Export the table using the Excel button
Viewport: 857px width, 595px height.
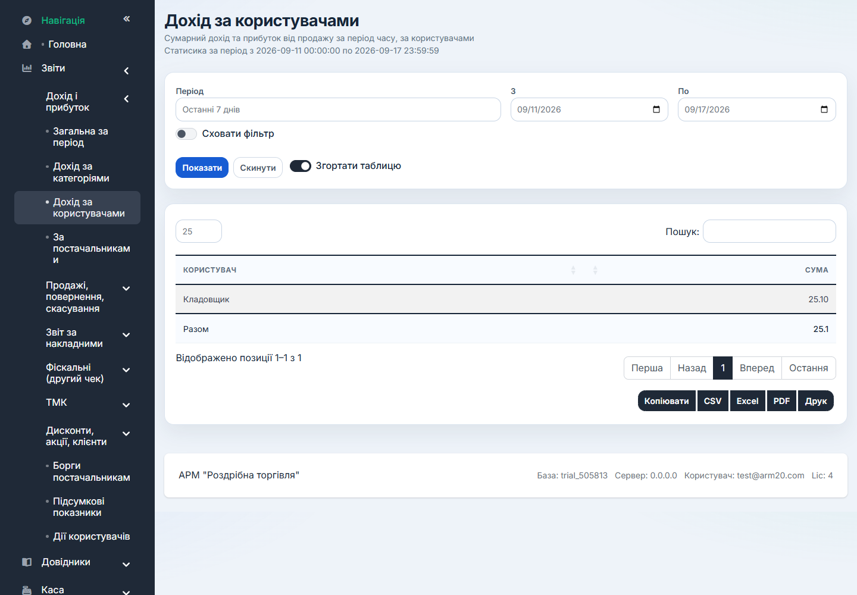pos(747,401)
